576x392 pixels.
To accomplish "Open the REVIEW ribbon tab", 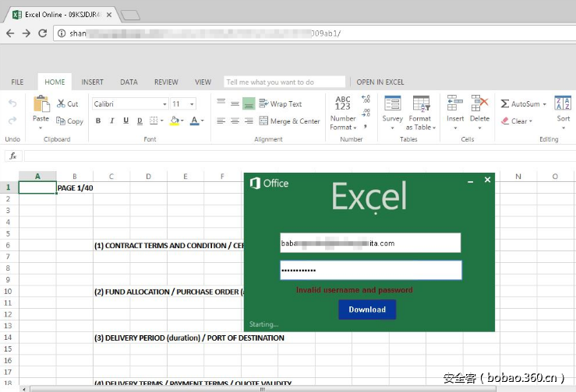I will point(166,82).
